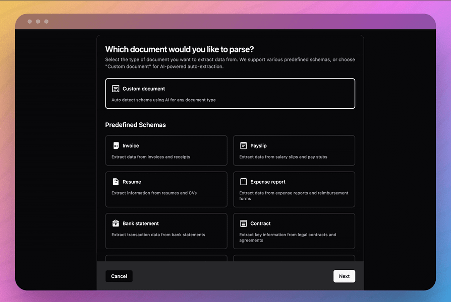Select the Contract schema card
Viewport: 451px width, 302px height.
pos(294,231)
